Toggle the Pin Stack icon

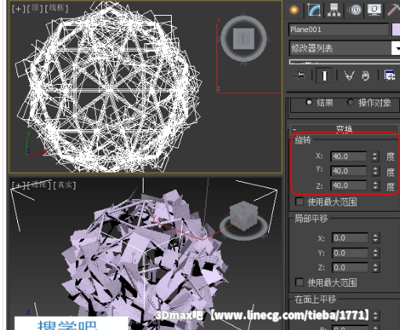click(x=300, y=75)
